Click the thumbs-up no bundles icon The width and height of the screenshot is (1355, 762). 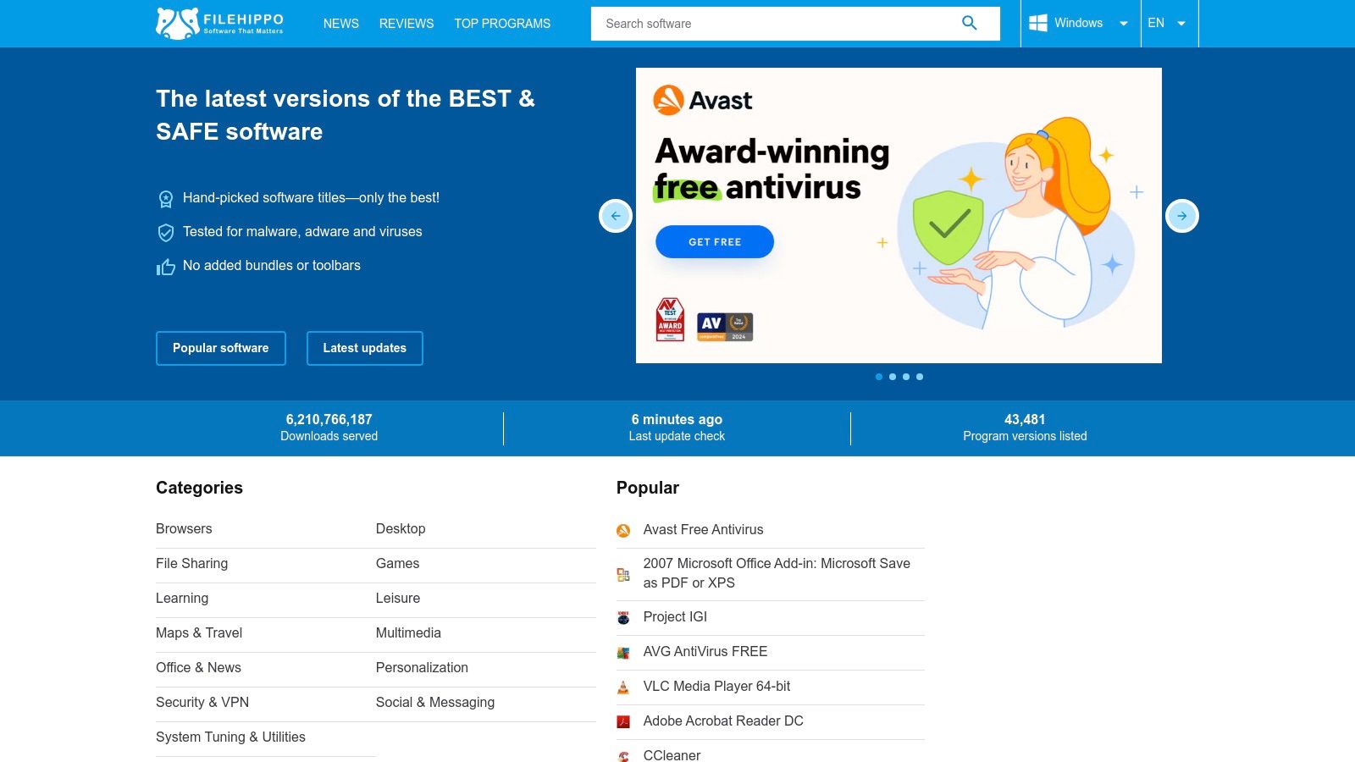166,267
